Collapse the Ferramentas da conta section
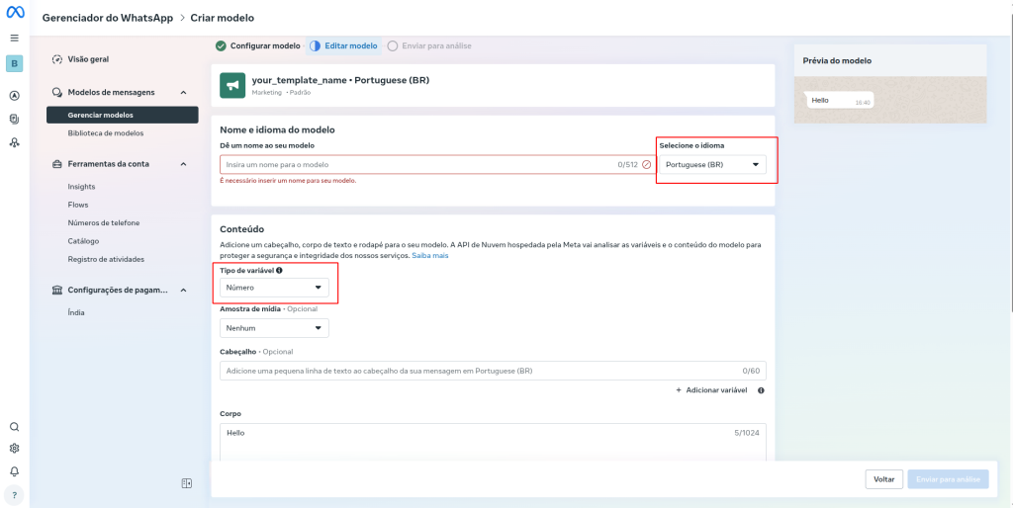Viewport: 1013px width, 508px height. tap(183, 164)
